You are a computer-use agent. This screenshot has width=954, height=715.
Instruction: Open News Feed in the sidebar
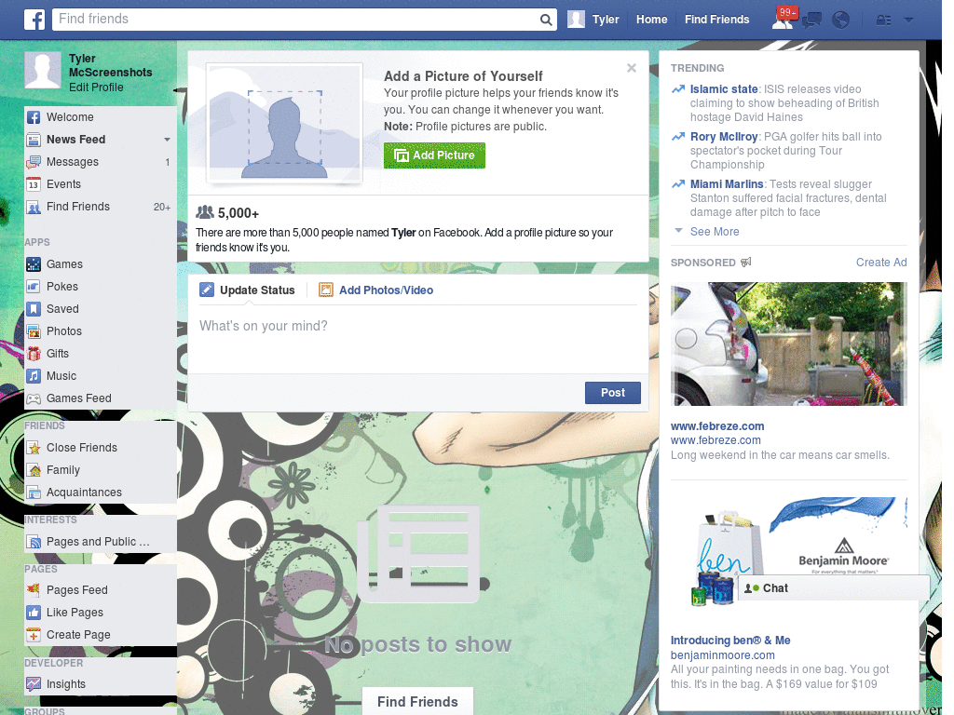coord(76,140)
